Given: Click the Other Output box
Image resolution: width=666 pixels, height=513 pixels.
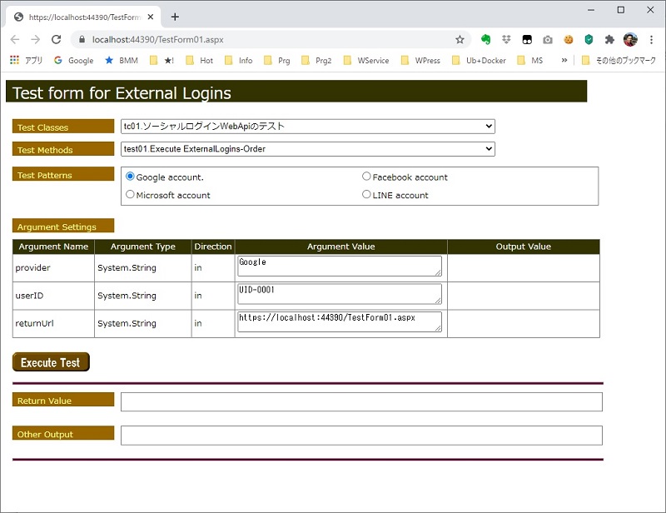Looking at the screenshot, I should (x=361, y=436).
